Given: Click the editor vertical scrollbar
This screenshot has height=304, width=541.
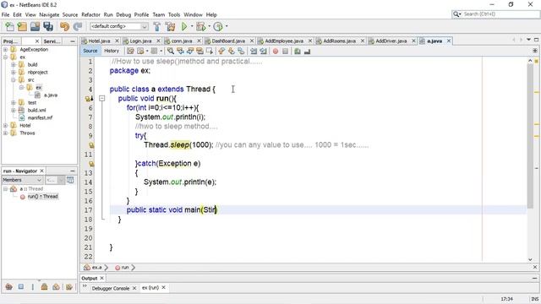Looking at the screenshot, I should 530,136.
